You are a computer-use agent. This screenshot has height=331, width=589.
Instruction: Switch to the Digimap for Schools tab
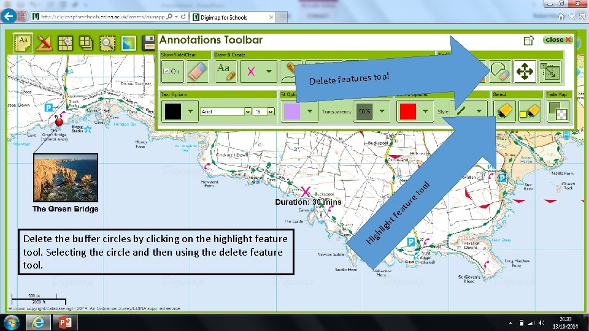pyautogui.click(x=233, y=17)
